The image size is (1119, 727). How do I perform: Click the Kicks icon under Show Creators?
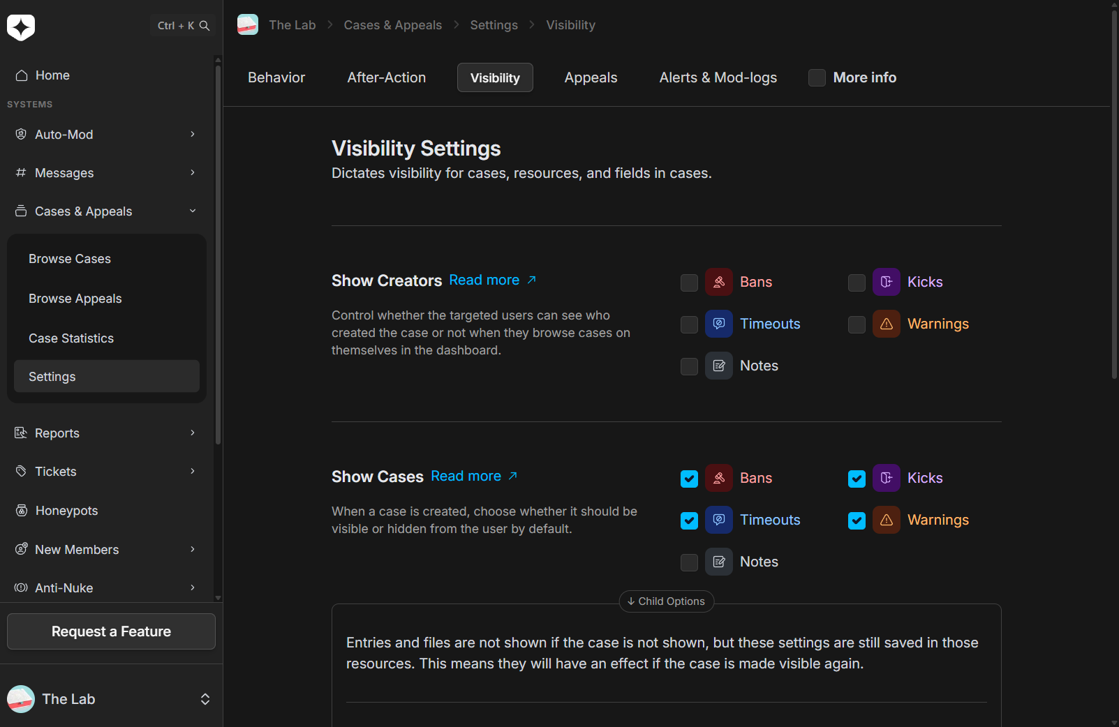click(x=887, y=282)
